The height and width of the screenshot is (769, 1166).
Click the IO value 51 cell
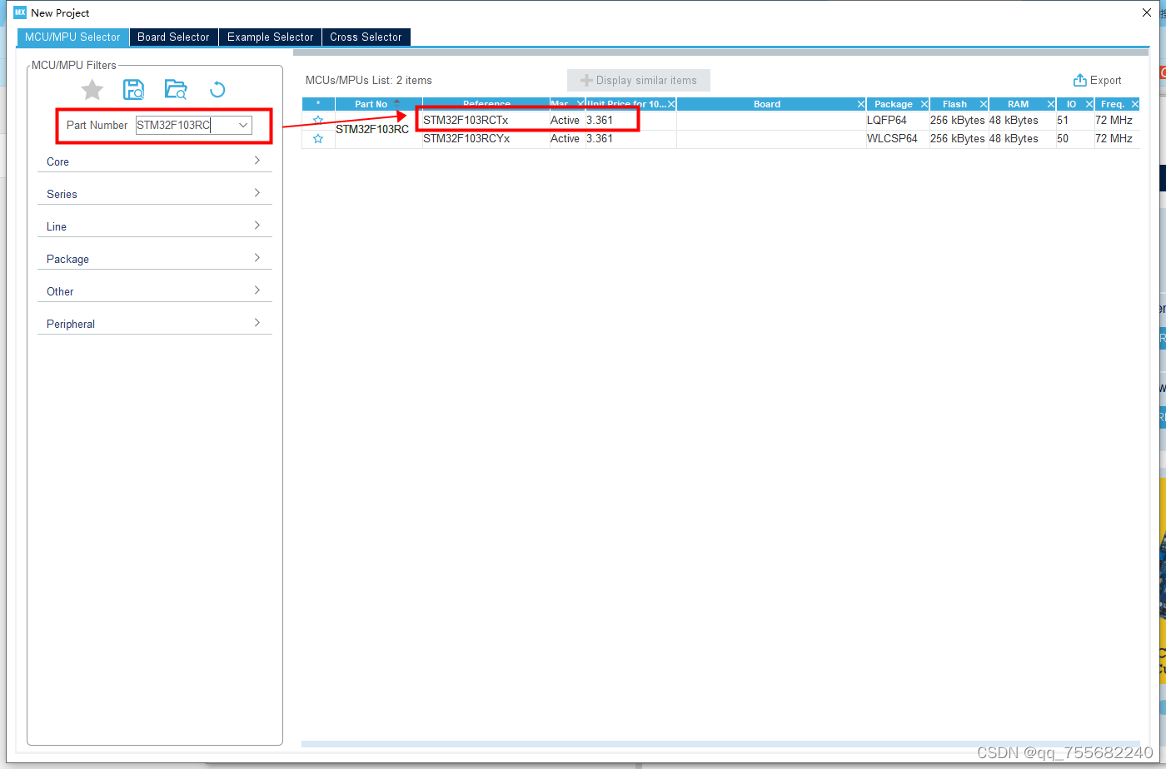point(1074,121)
